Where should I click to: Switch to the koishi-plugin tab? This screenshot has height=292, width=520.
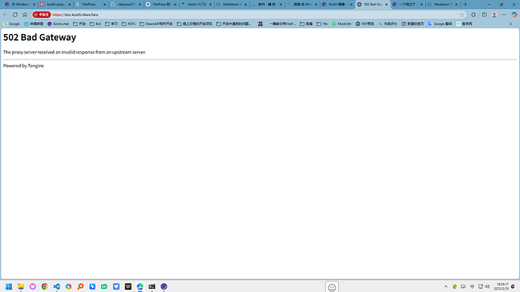click(56, 5)
